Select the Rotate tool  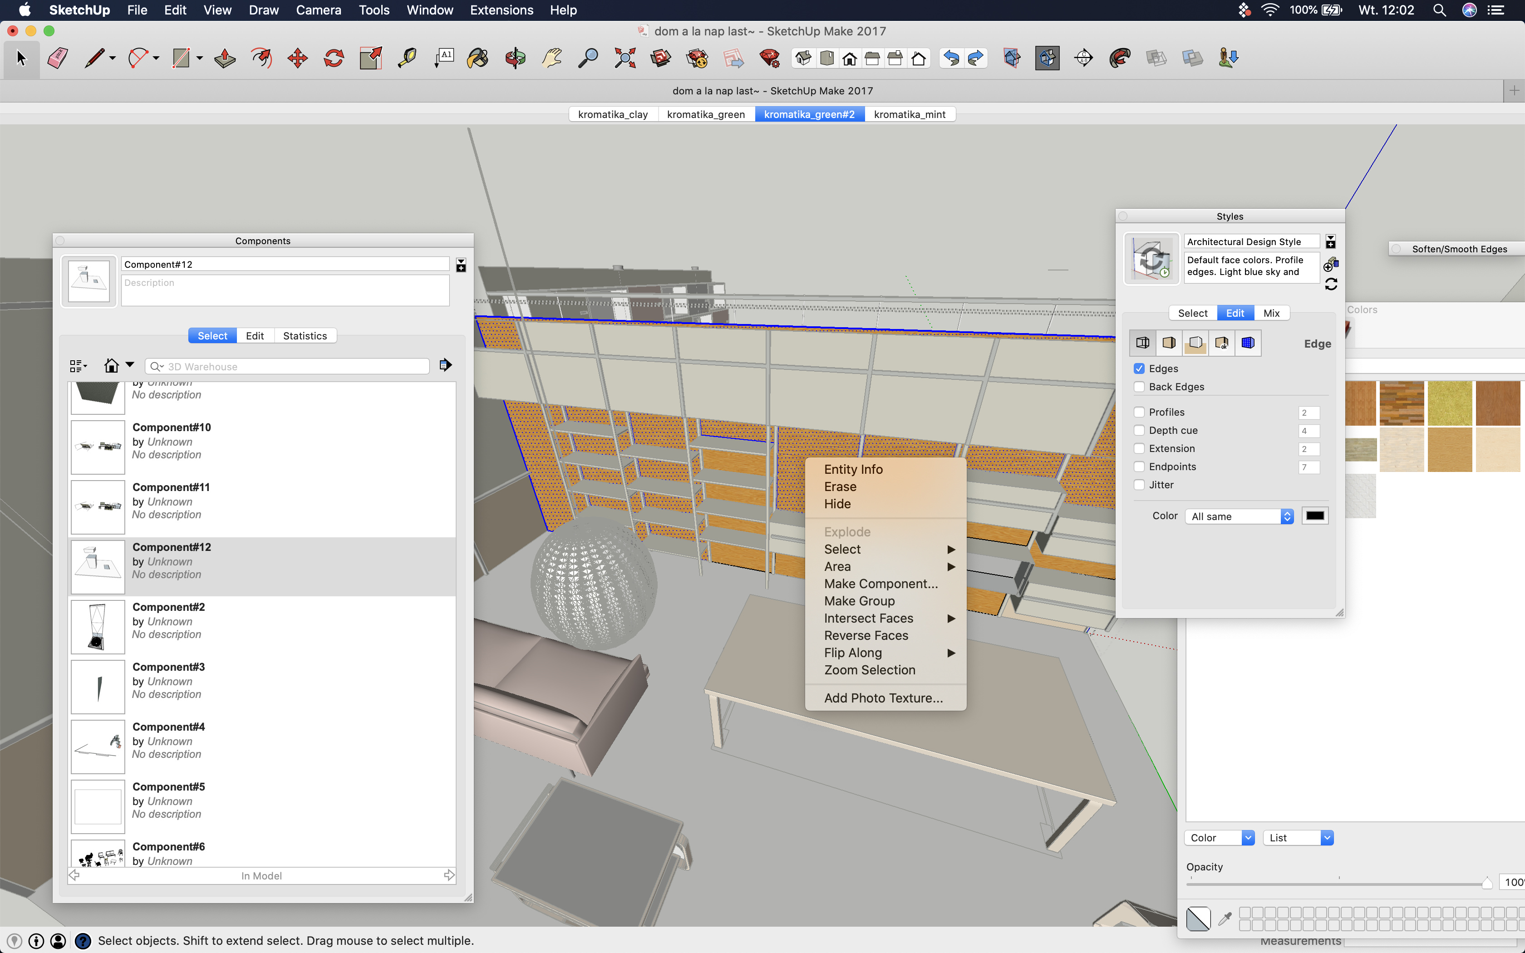coord(334,59)
